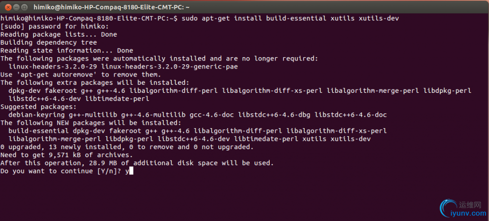
Task: Click the '[sudo] password for himiko' line
Action: tap(54, 26)
